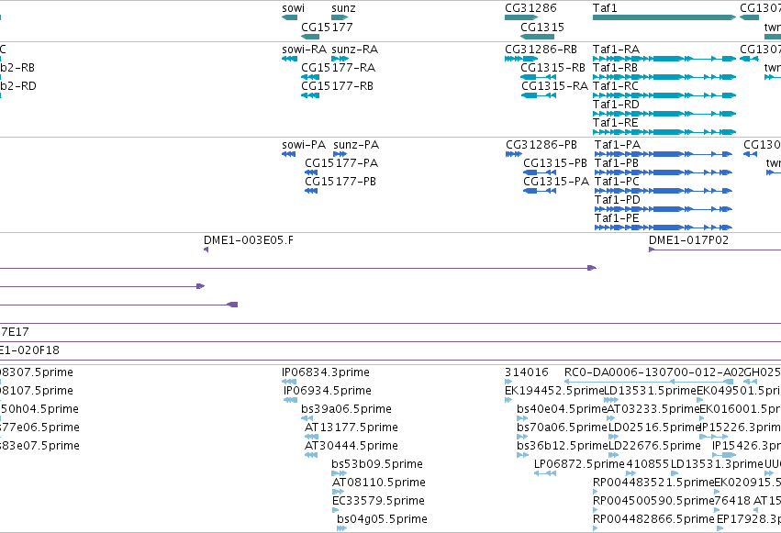781x533 pixels.
Task: Click transcript CG15177-RA
Action: click(x=339, y=68)
